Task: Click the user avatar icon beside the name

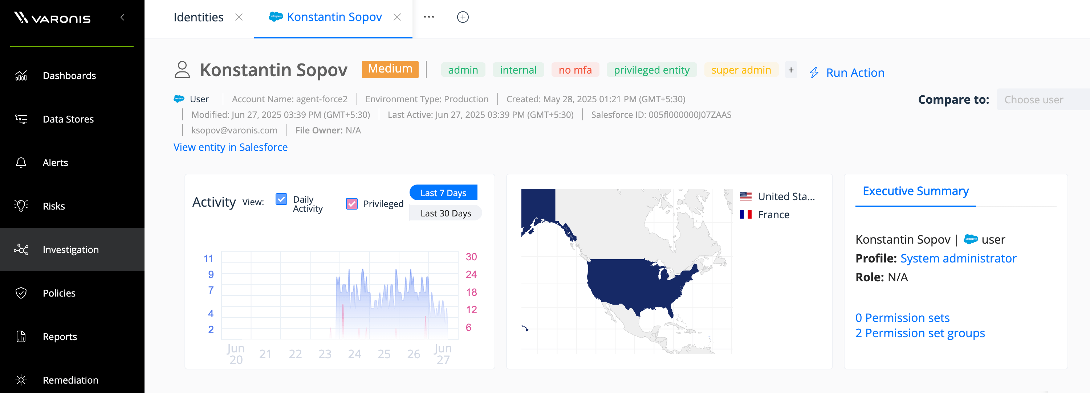Action: point(182,70)
